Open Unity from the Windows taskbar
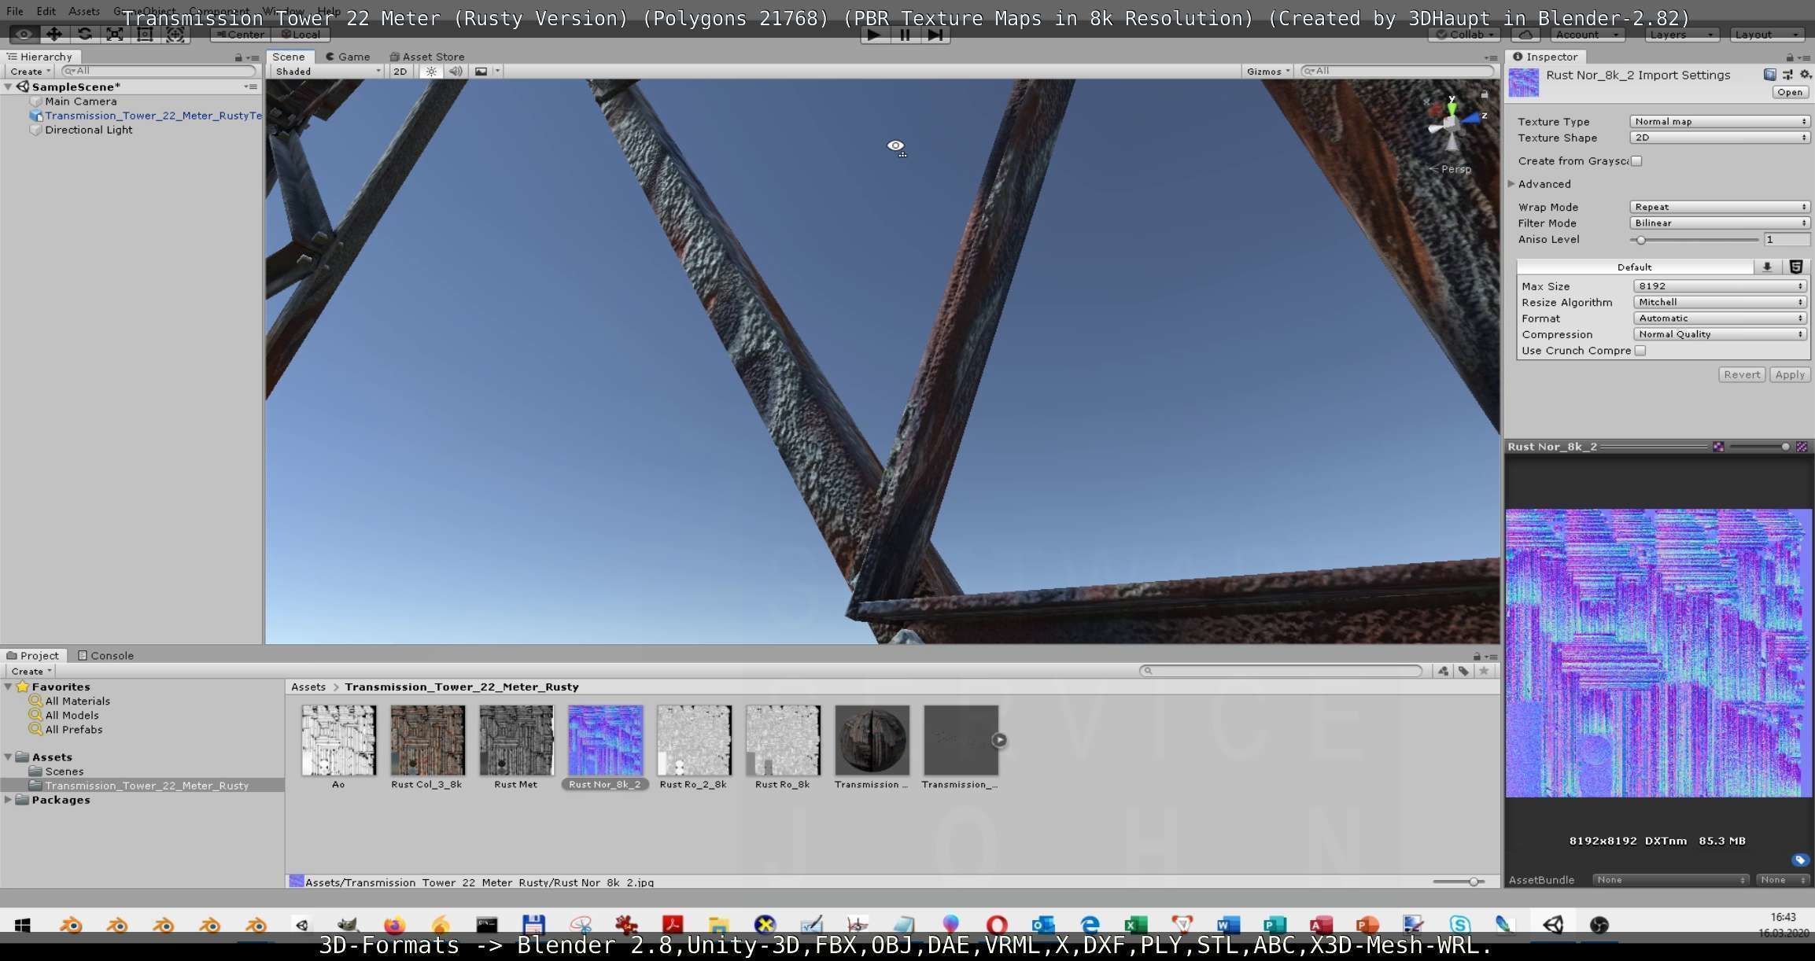 click(1553, 925)
